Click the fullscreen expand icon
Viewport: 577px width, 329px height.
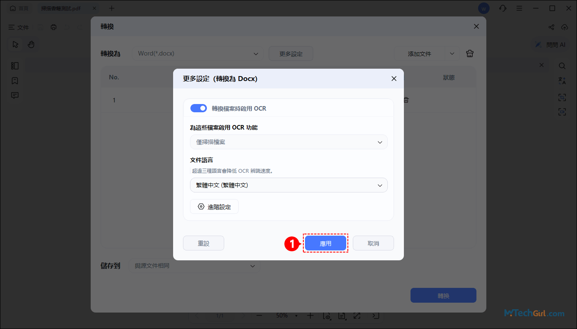357,315
